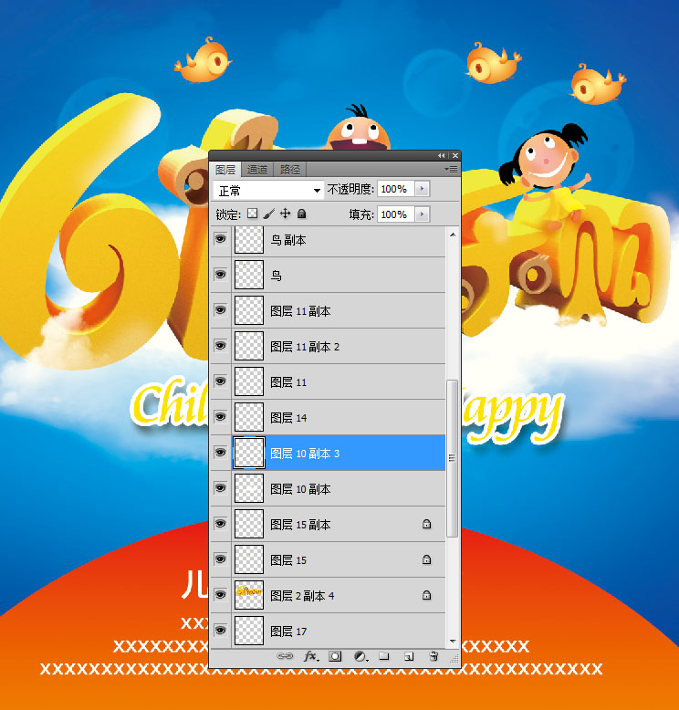Click the layer list scroll down arrow
The image size is (679, 710).
453,642
